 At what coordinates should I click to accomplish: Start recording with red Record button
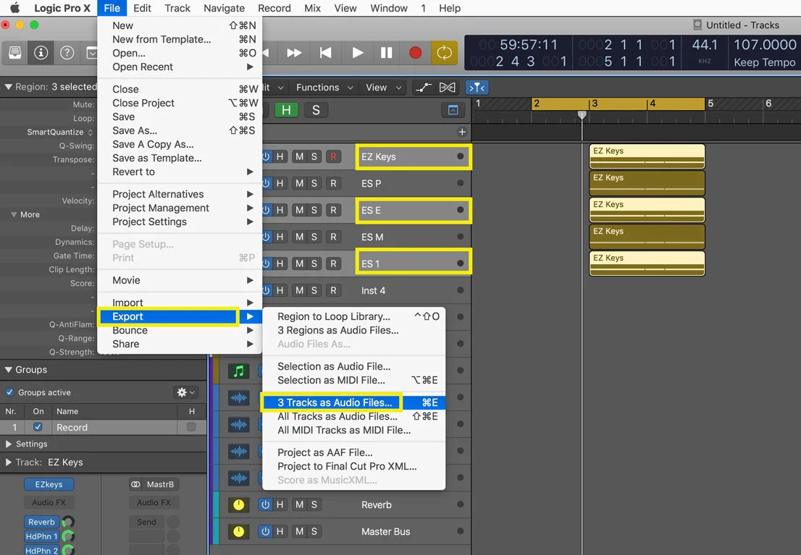(x=415, y=53)
